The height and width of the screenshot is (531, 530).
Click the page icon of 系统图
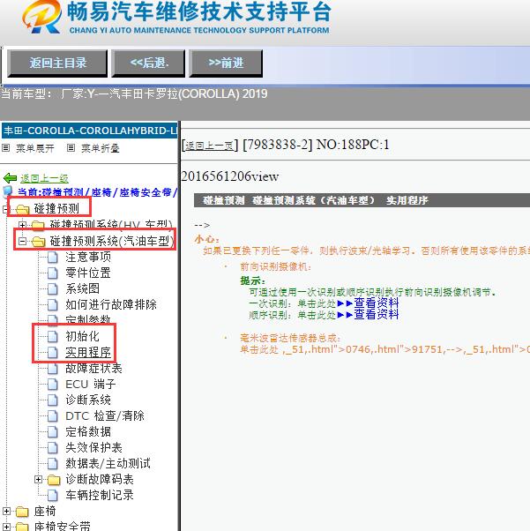coord(53,288)
